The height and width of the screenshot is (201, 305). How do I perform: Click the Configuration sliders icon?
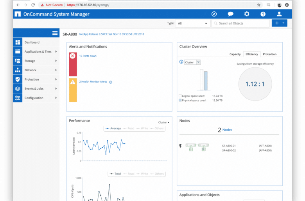pyautogui.click(x=18, y=98)
